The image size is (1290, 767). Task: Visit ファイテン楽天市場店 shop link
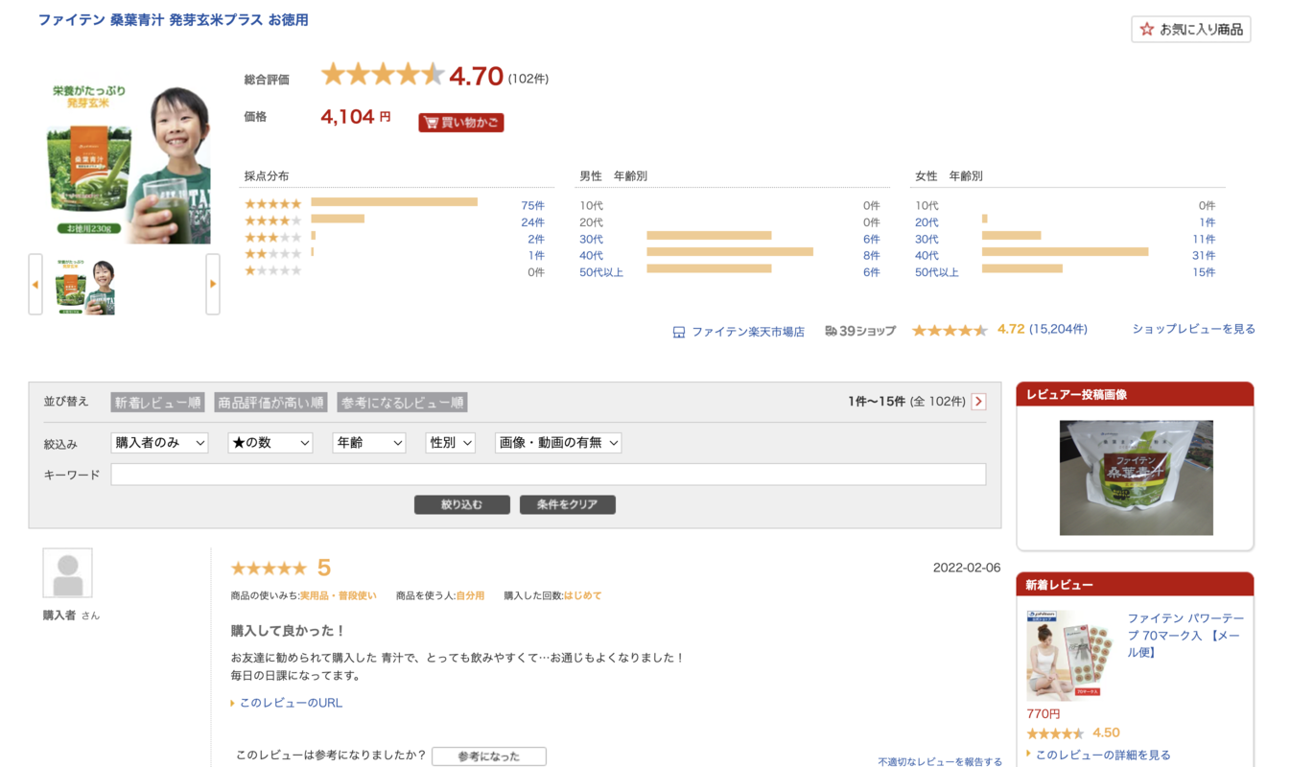pos(748,332)
